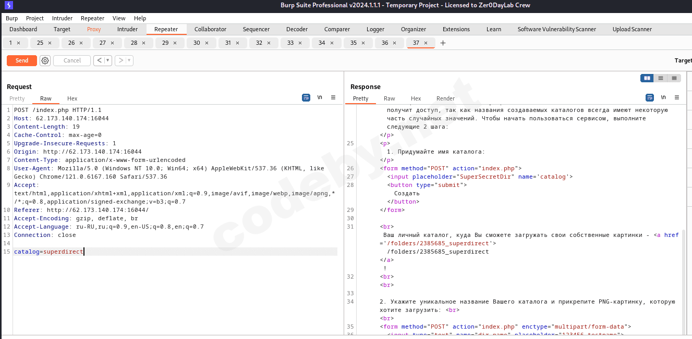Select Hex view in Request panel
This screenshot has width=692, height=339.
tap(72, 98)
